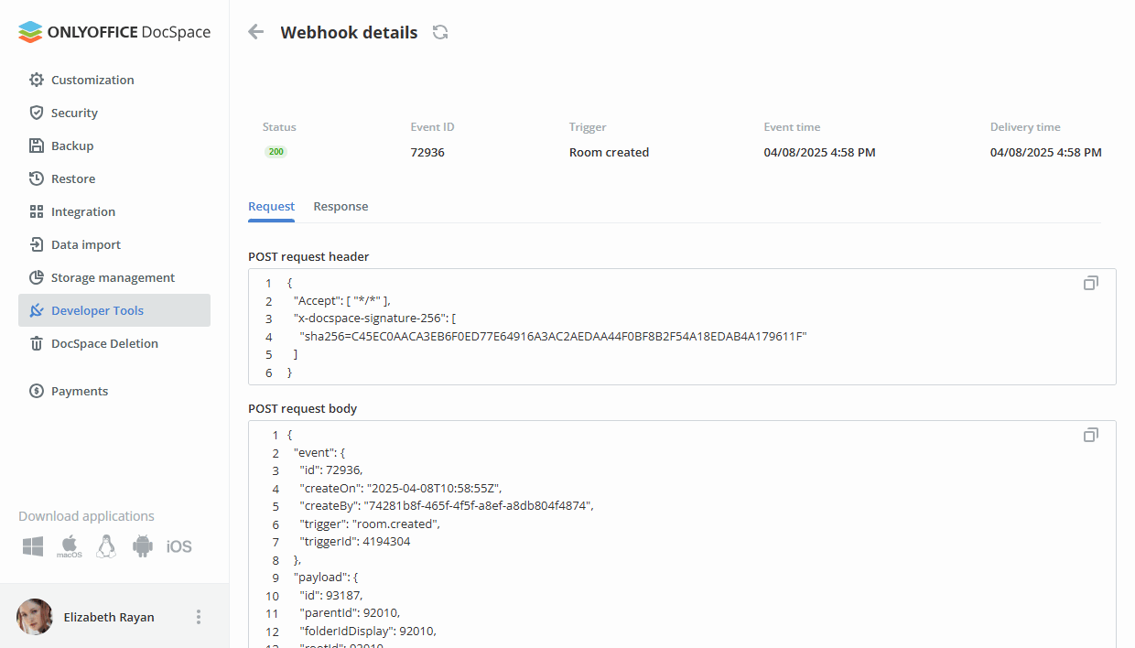Click Elizabeth Rayan's avatar thumbnail
The image size is (1135, 648).
tap(34, 617)
